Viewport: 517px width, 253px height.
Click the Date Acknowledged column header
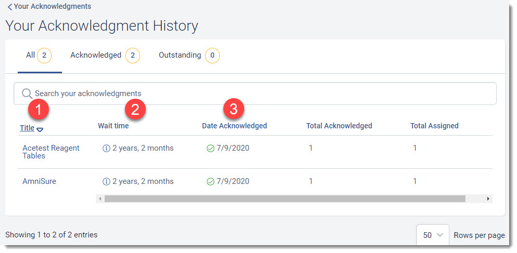[x=234, y=126]
